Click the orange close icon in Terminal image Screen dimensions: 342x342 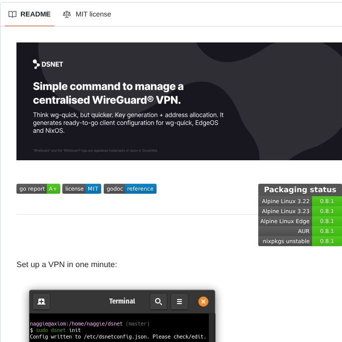click(x=203, y=302)
